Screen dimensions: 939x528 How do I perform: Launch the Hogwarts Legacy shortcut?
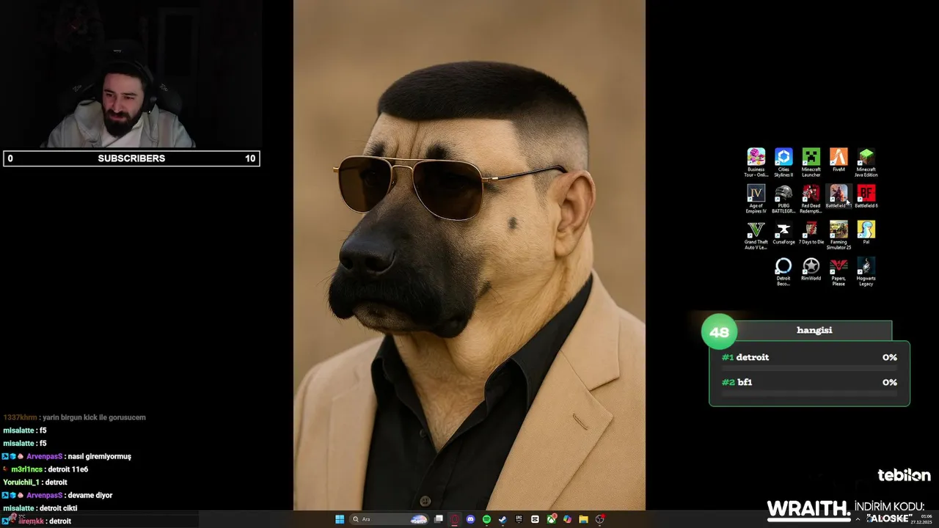coord(866,271)
